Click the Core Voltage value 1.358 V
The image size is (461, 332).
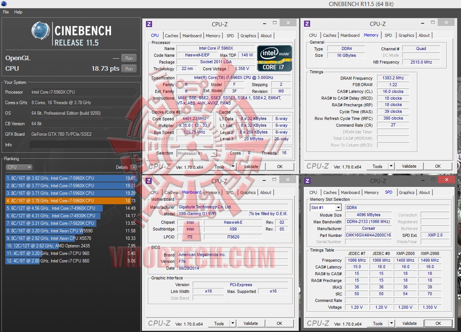pyautogui.click(x=242, y=69)
